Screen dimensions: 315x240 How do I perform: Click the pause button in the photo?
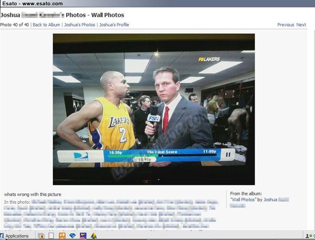[x=228, y=154]
